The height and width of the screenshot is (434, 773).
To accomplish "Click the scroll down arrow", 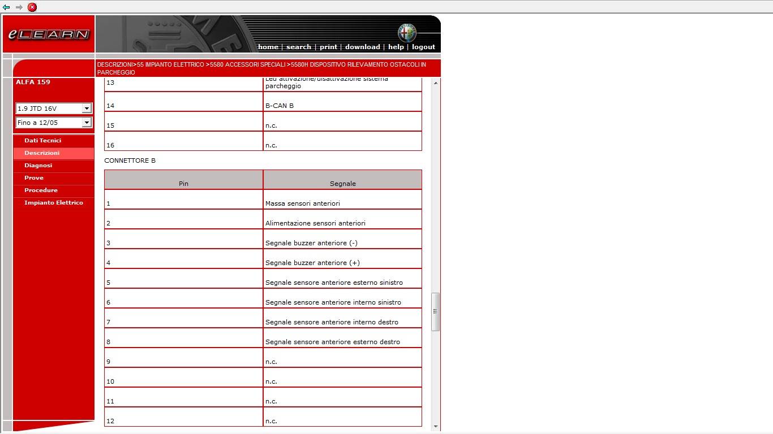I will pos(435,427).
